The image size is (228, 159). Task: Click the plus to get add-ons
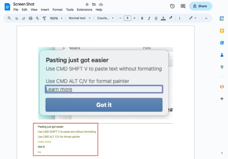pyautogui.click(x=222, y=99)
